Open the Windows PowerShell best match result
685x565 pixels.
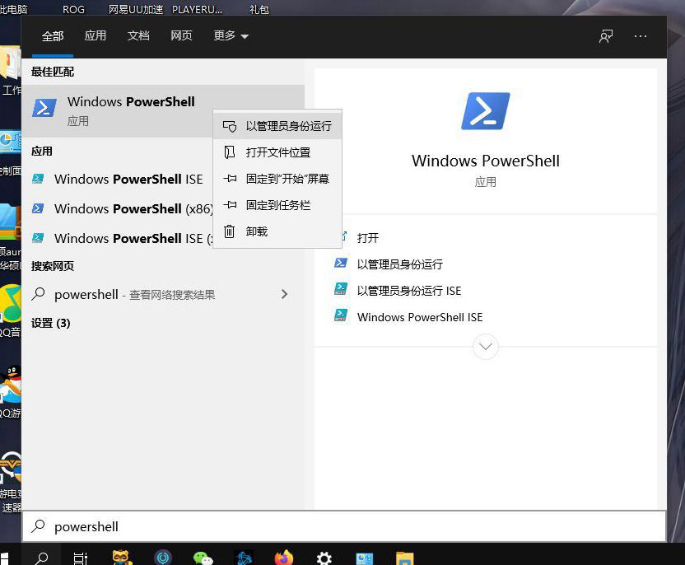coord(162,111)
